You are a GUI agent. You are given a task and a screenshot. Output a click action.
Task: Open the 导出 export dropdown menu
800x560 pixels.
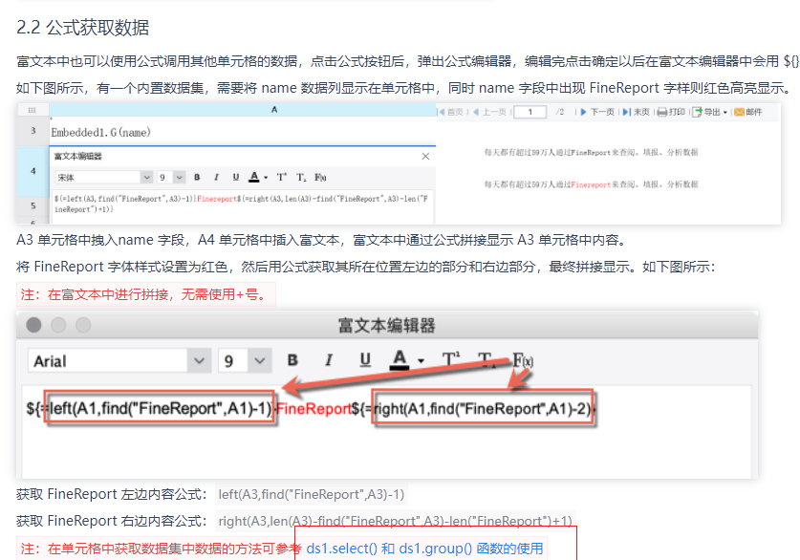pyautogui.click(x=710, y=112)
